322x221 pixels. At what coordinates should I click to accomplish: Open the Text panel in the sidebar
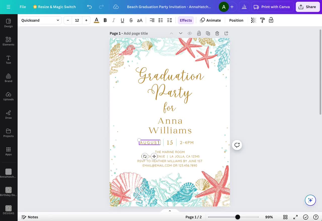click(x=8, y=60)
